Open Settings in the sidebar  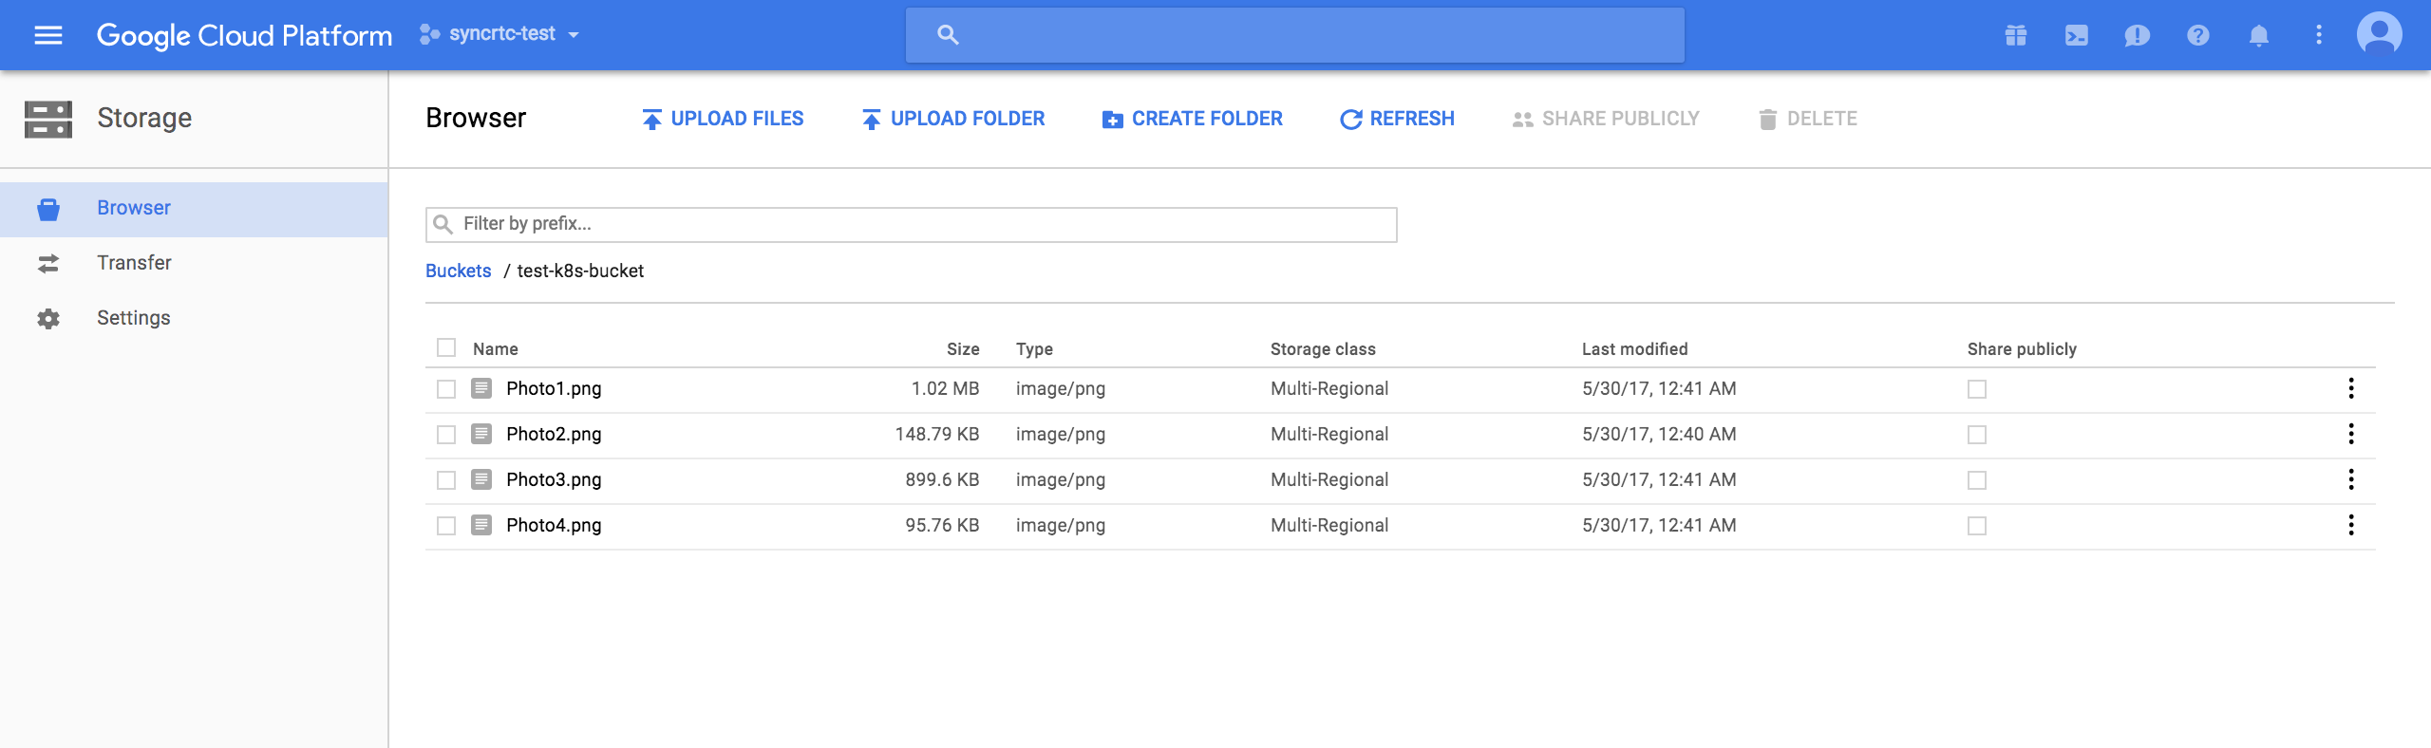[194, 318]
